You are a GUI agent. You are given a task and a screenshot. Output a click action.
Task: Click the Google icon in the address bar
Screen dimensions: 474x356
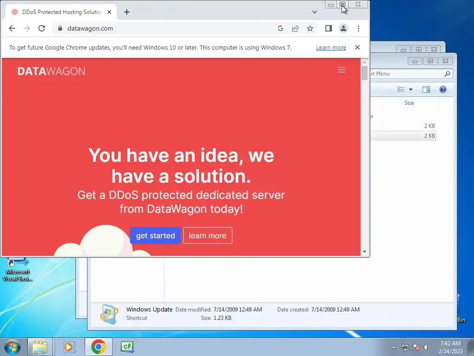coord(281,28)
